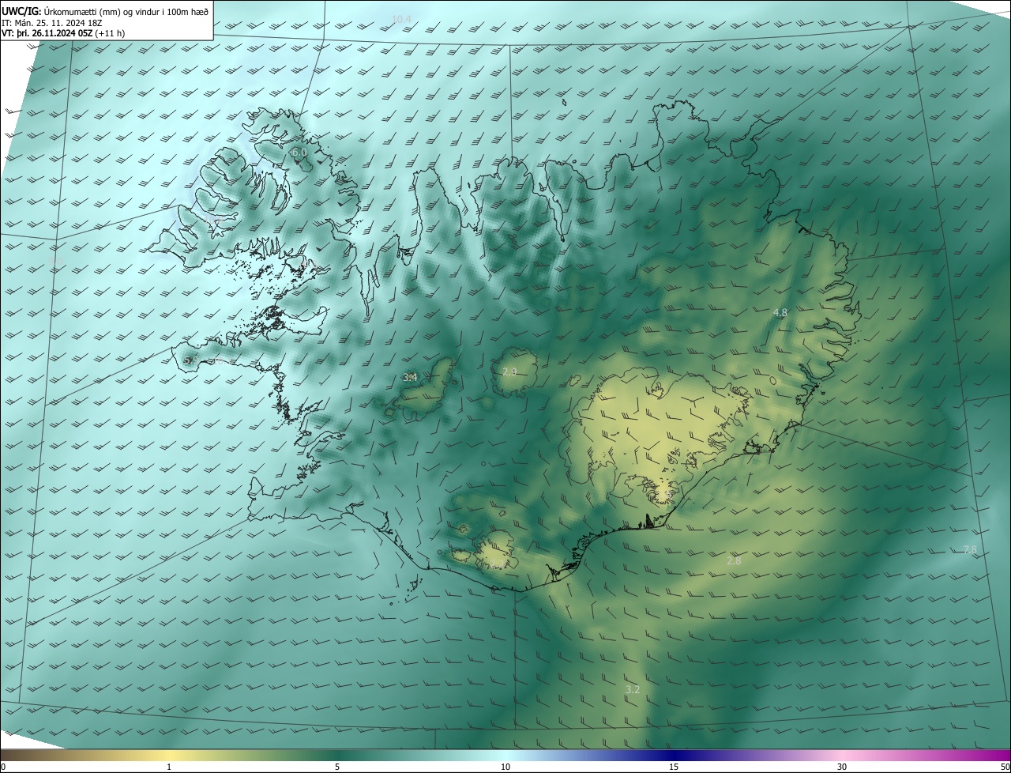Click the 3.2 value in the southern sea

point(633,689)
